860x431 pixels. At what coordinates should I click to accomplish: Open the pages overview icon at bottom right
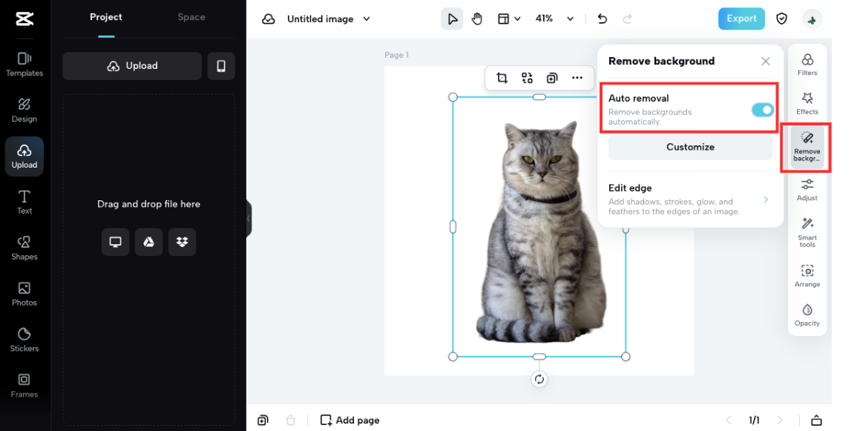pos(816,420)
